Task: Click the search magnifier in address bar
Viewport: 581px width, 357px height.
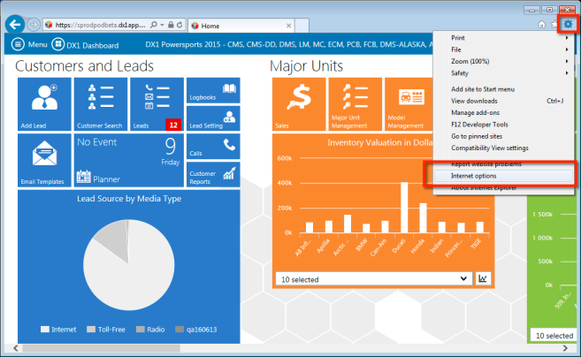Action: click(153, 25)
